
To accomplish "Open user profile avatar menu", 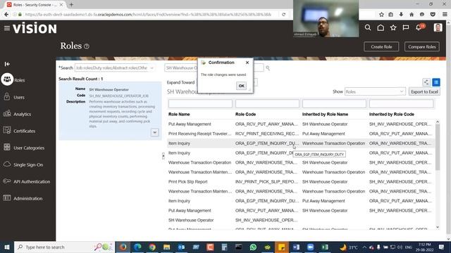I will tap(438, 27).
